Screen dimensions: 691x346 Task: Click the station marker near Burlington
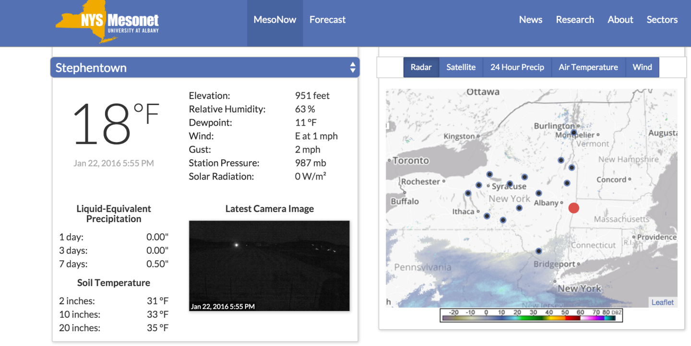pyautogui.click(x=573, y=132)
